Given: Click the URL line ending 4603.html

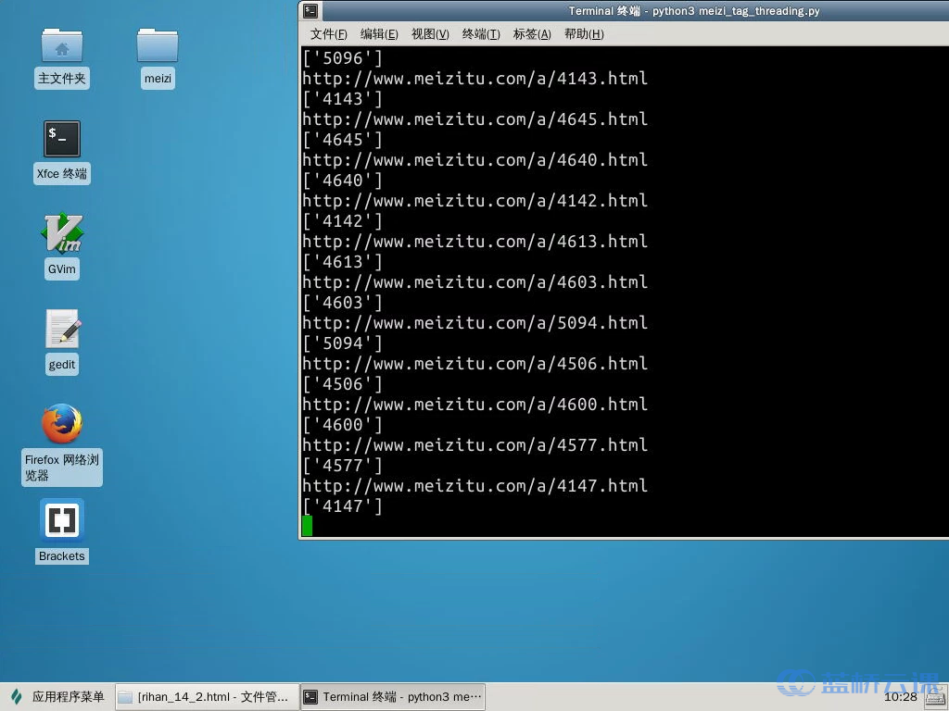Looking at the screenshot, I should pos(474,281).
